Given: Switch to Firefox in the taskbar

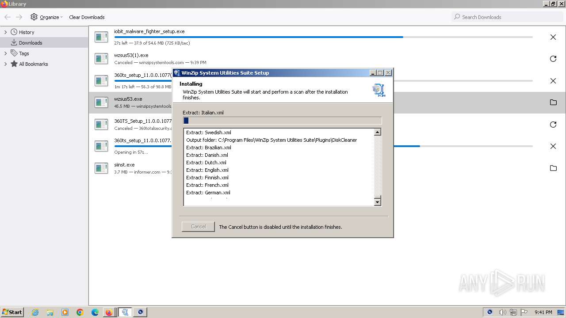Looking at the screenshot, I should (x=109, y=312).
